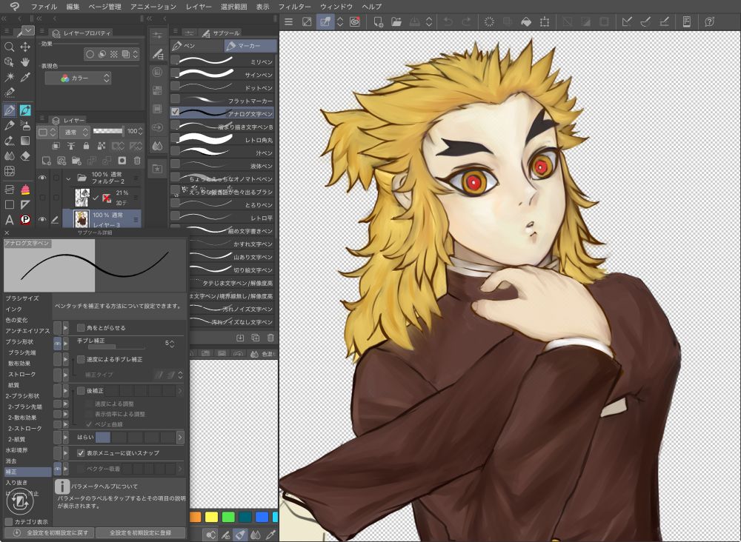The height and width of the screenshot is (542, 741).
Task: Select the Blend (water drops) tool
Action: [x=9, y=155]
